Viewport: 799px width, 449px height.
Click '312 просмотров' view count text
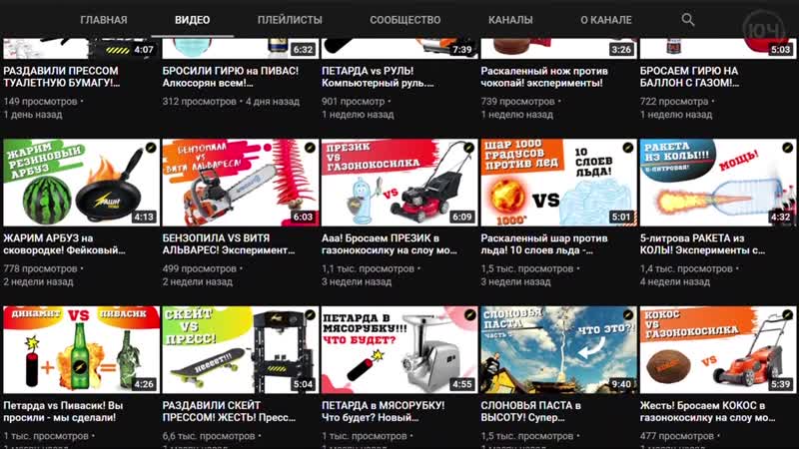[199, 102]
